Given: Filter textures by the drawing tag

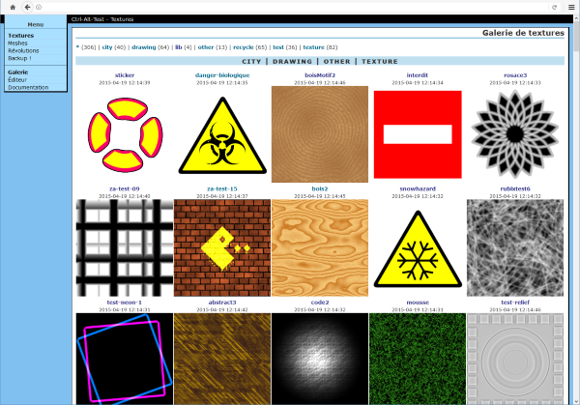Looking at the screenshot, I should [x=144, y=47].
